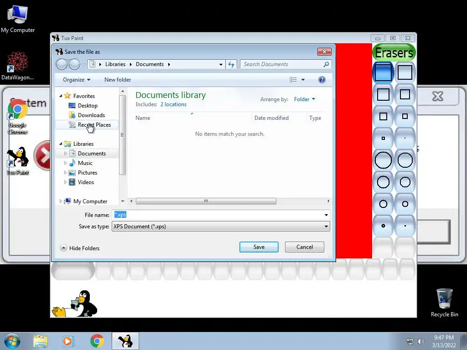Image resolution: width=467 pixels, height=350 pixels.
Task: Click Libraries in address breadcrumb
Action: click(x=115, y=64)
